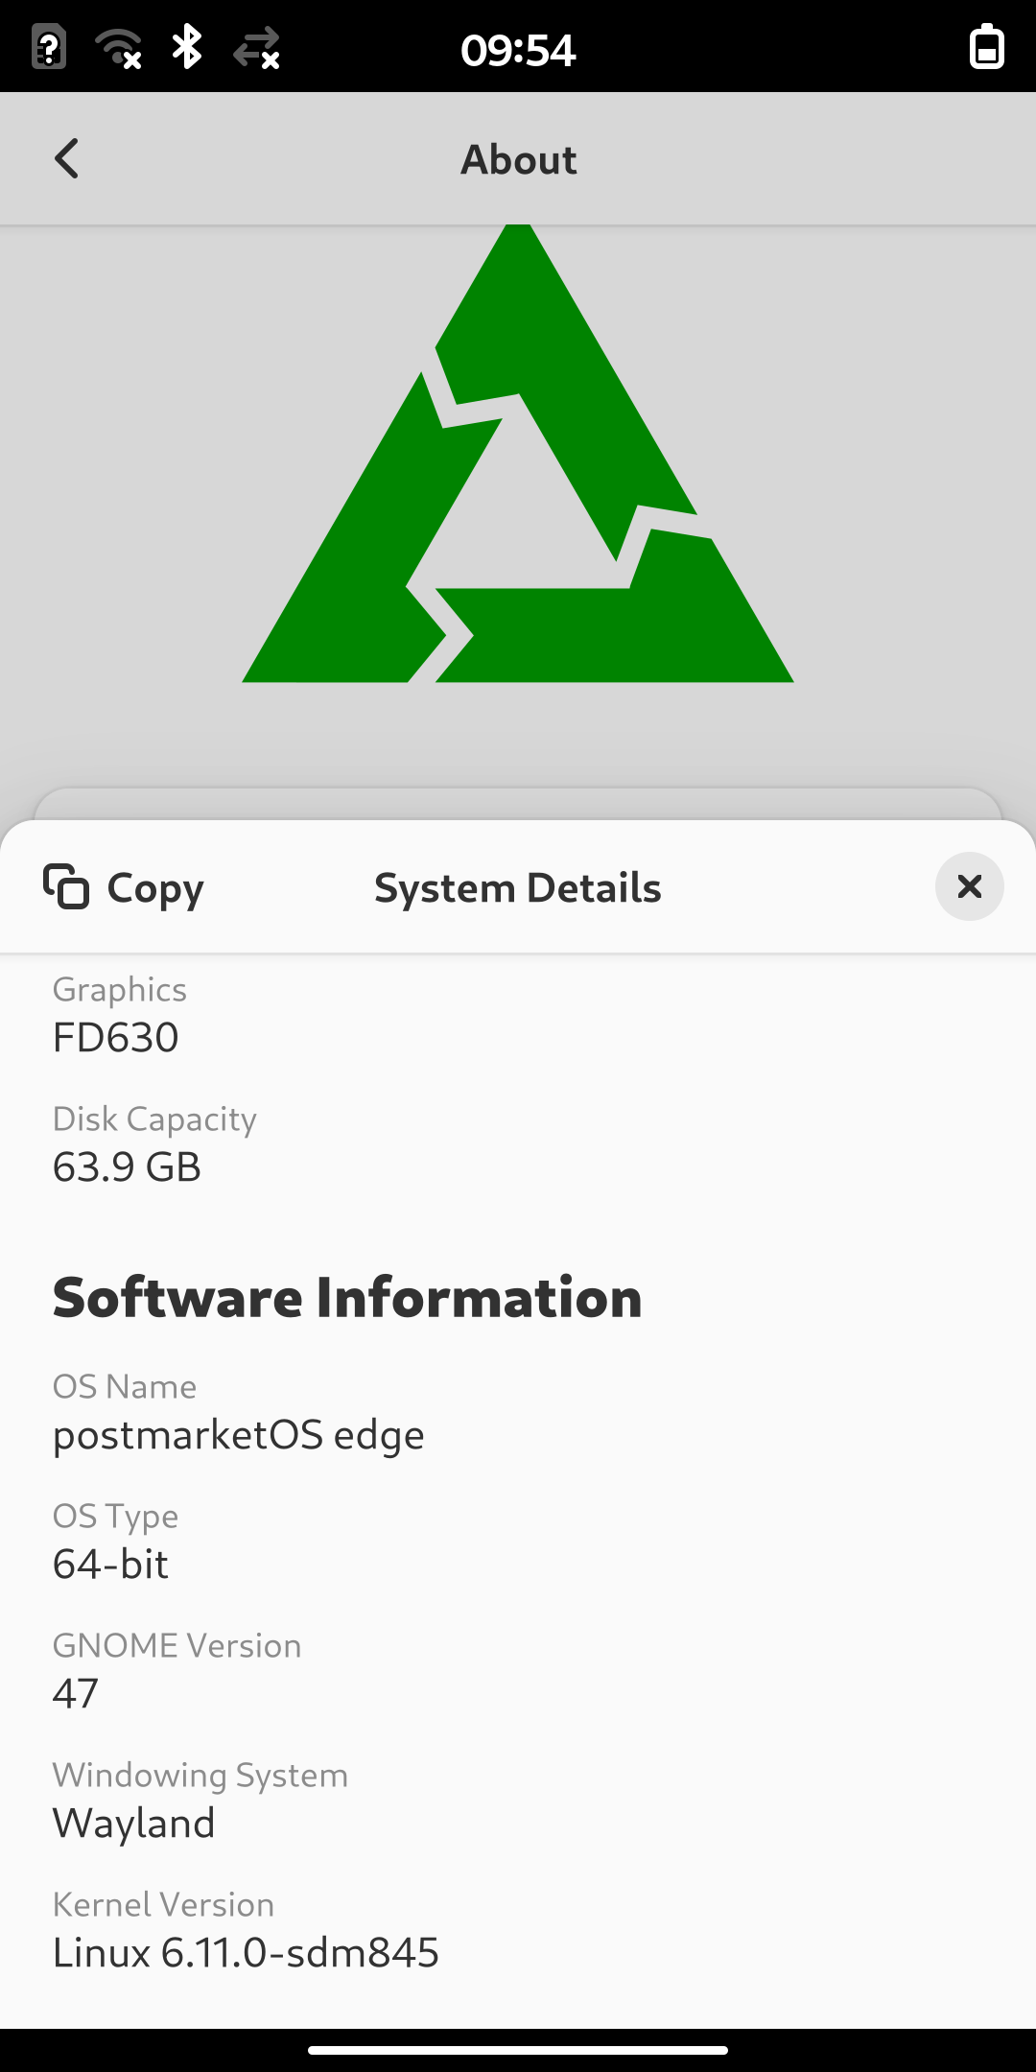Click the System Details heading
This screenshot has height=2072, width=1036.
click(518, 888)
